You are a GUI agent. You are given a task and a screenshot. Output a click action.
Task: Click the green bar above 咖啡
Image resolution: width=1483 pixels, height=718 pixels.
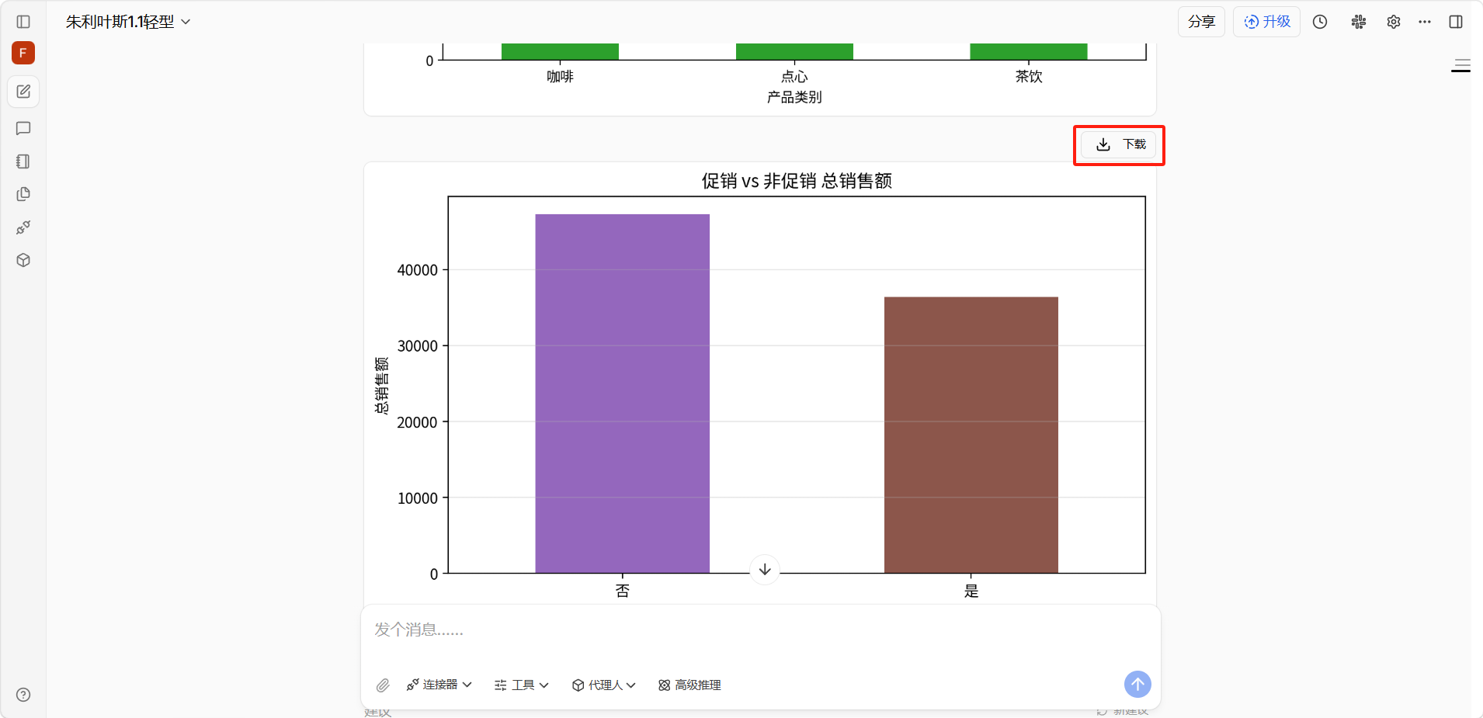(x=560, y=51)
